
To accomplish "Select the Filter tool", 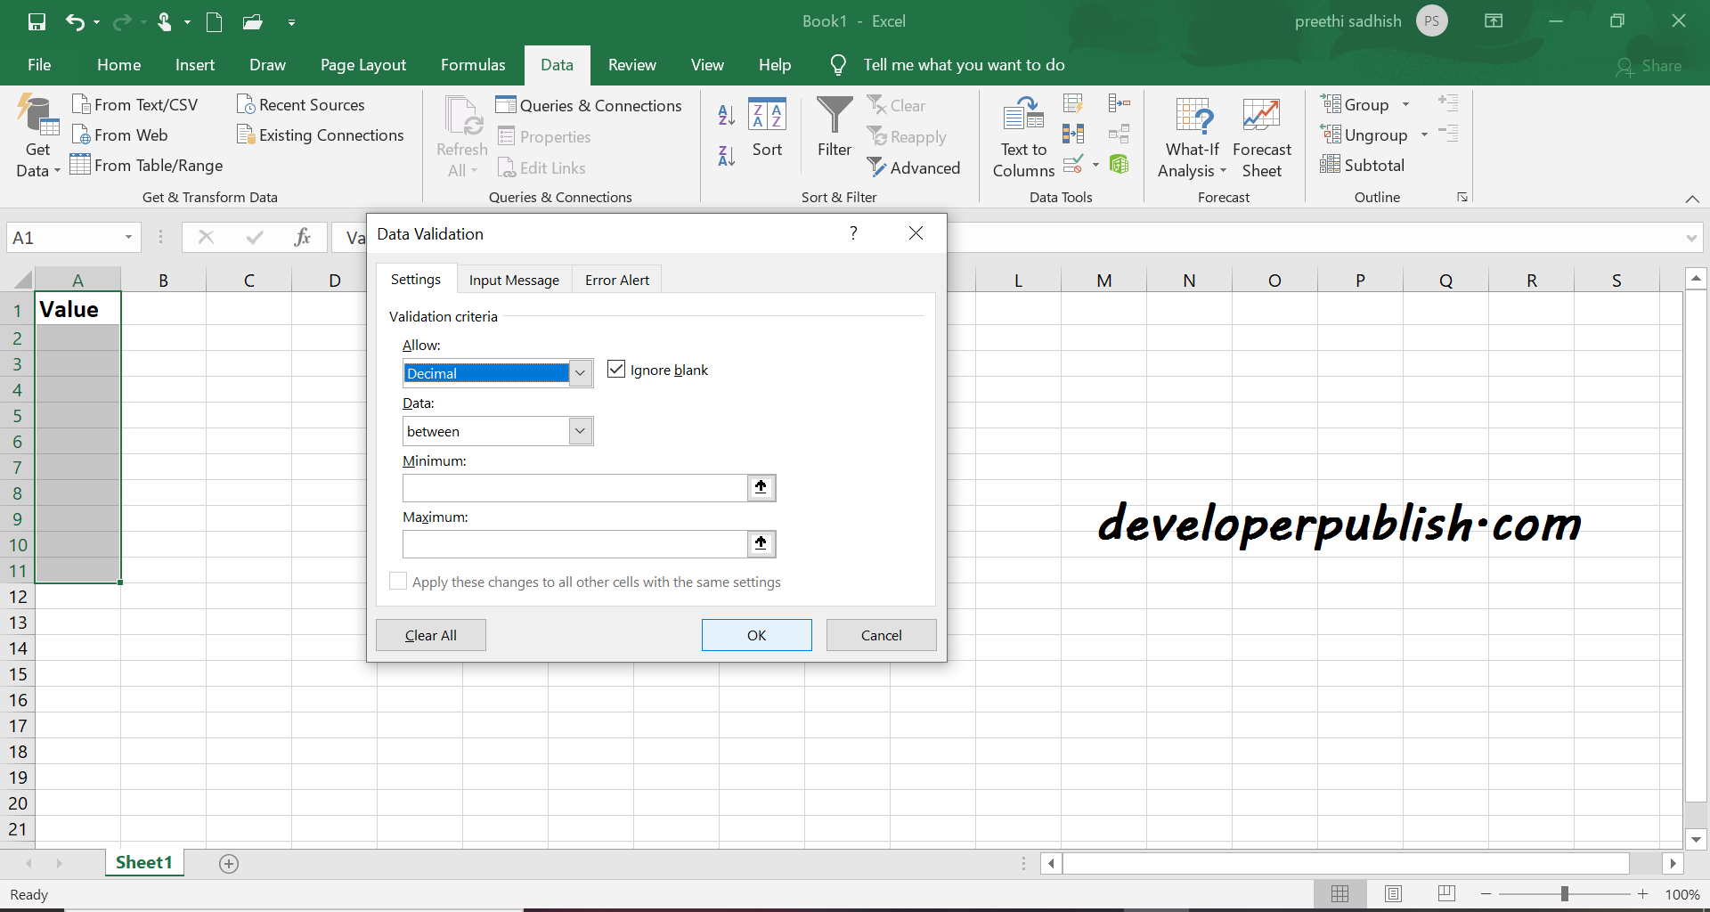I will 834,128.
